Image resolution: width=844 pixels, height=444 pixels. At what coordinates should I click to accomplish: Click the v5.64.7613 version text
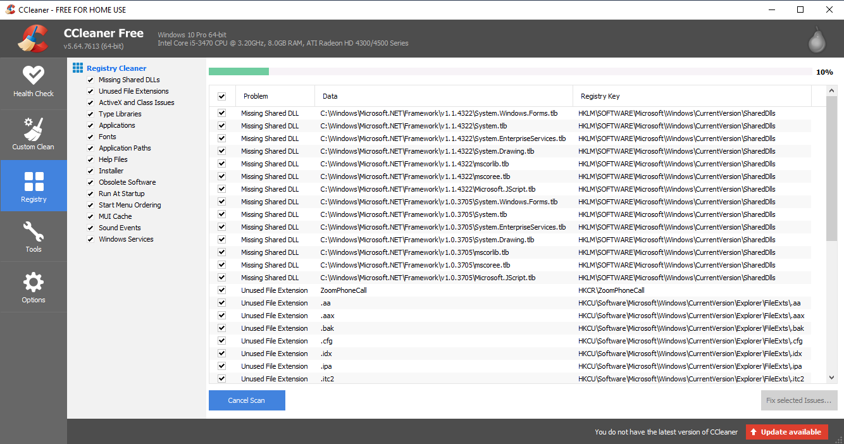point(94,46)
